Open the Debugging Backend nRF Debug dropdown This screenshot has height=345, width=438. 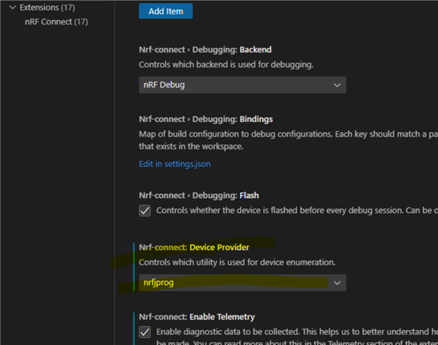click(x=243, y=85)
